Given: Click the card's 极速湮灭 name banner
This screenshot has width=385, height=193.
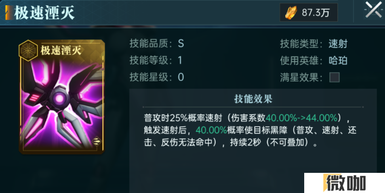Looking at the screenshot, I should click(61, 51).
